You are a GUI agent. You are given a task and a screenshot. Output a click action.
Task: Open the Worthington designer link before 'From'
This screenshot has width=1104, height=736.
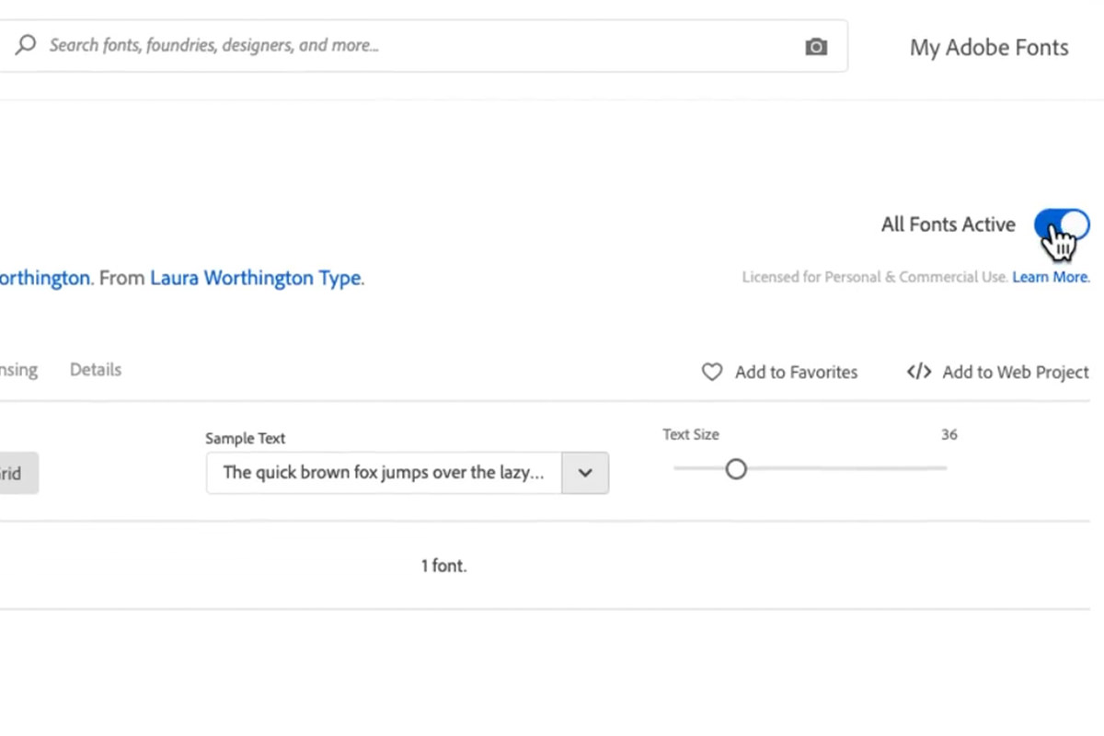(x=44, y=278)
